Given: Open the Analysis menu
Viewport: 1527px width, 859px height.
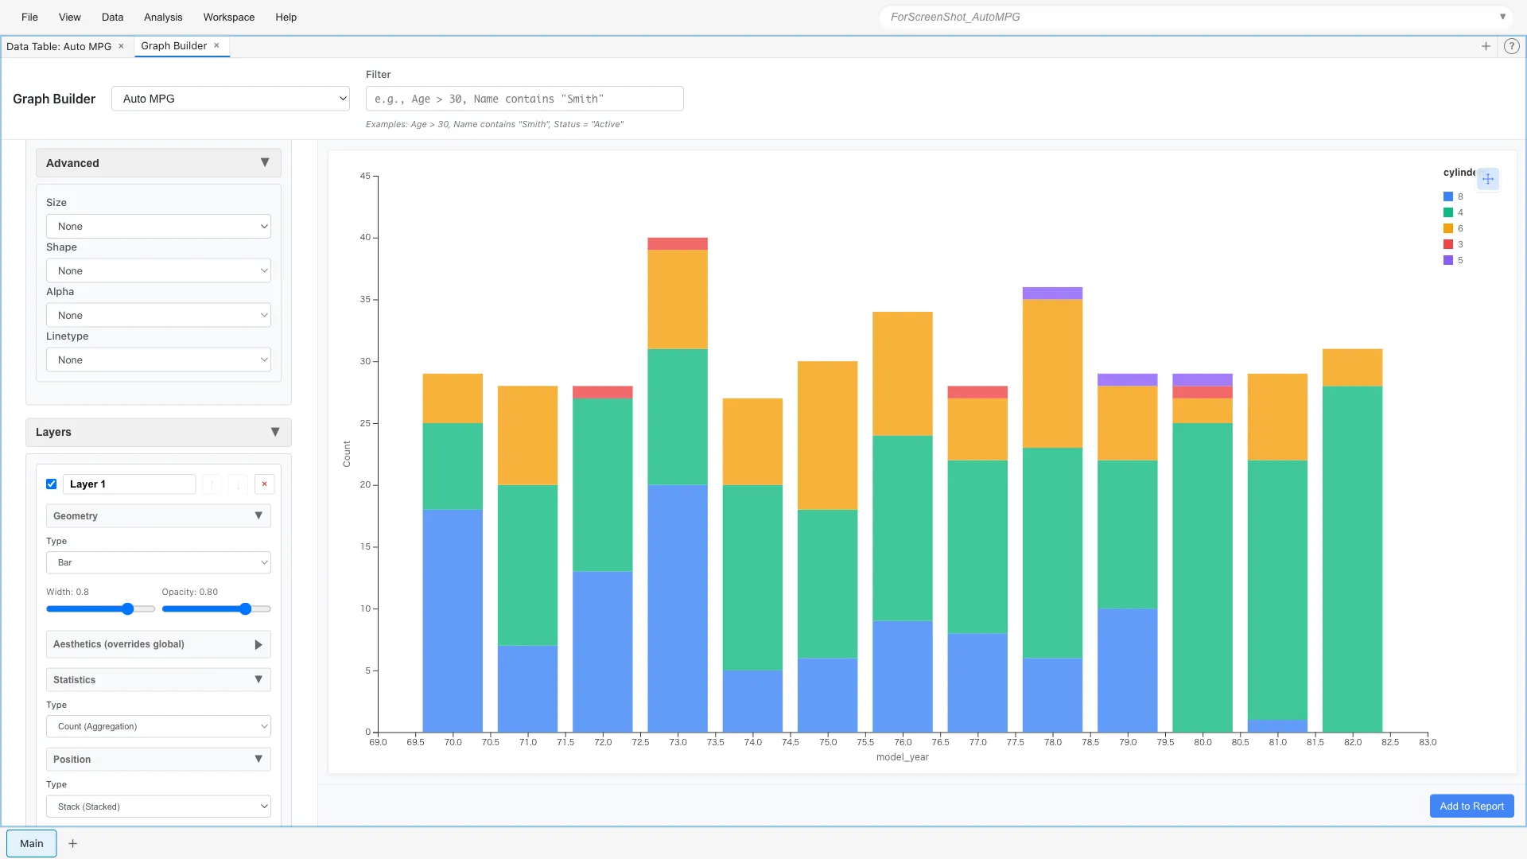Looking at the screenshot, I should tap(163, 17).
